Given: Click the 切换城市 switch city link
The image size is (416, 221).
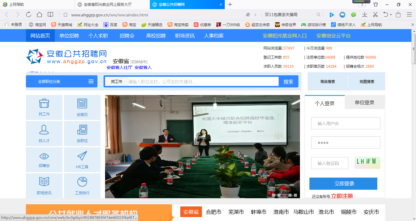Looking at the screenshot, I should 139,62.
